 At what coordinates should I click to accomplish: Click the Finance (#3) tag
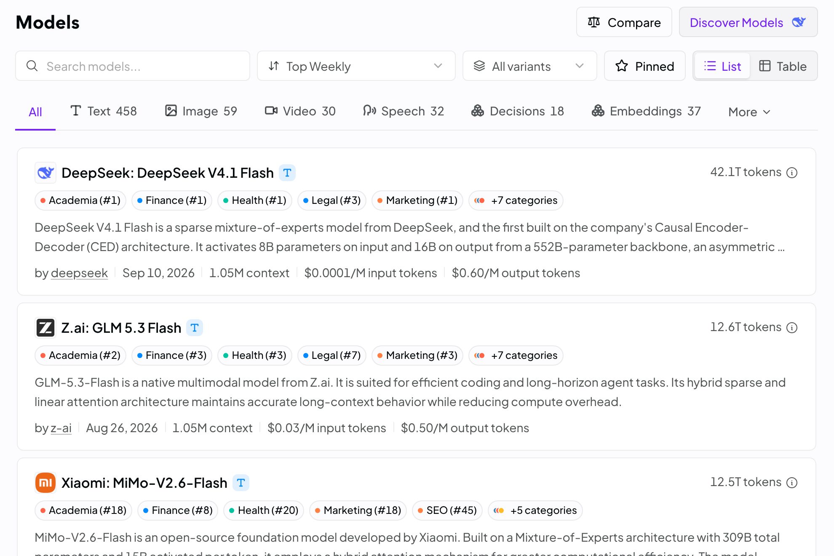point(172,356)
